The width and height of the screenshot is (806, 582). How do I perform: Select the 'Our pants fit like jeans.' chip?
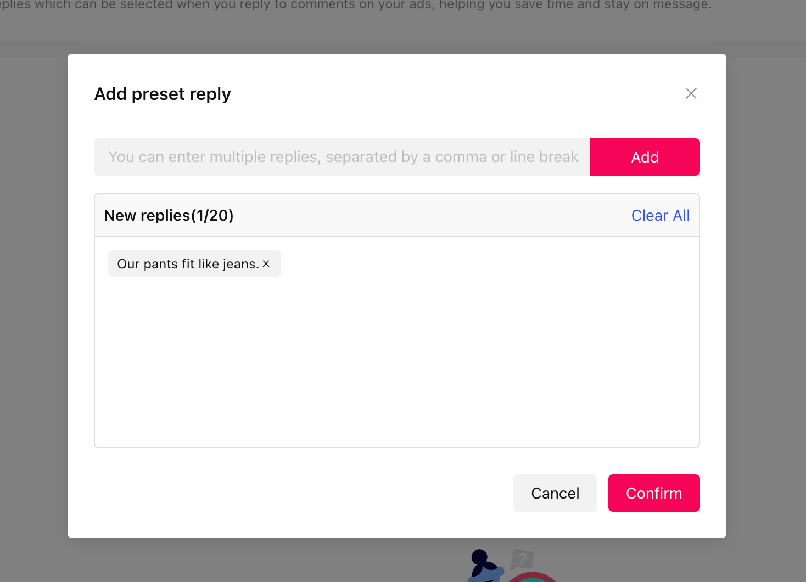point(188,264)
